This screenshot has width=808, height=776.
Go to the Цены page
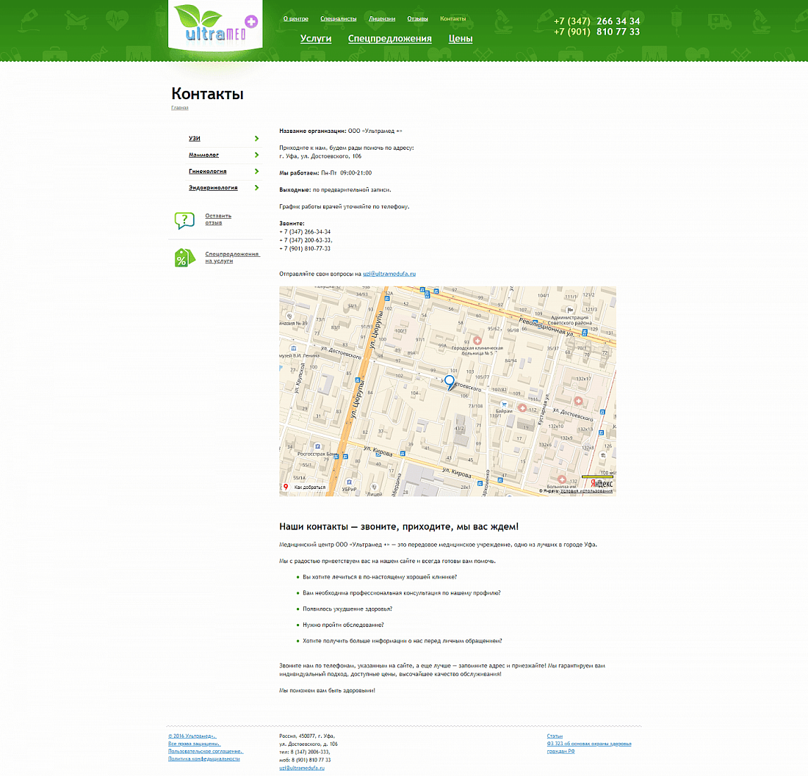[x=460, y=39]
